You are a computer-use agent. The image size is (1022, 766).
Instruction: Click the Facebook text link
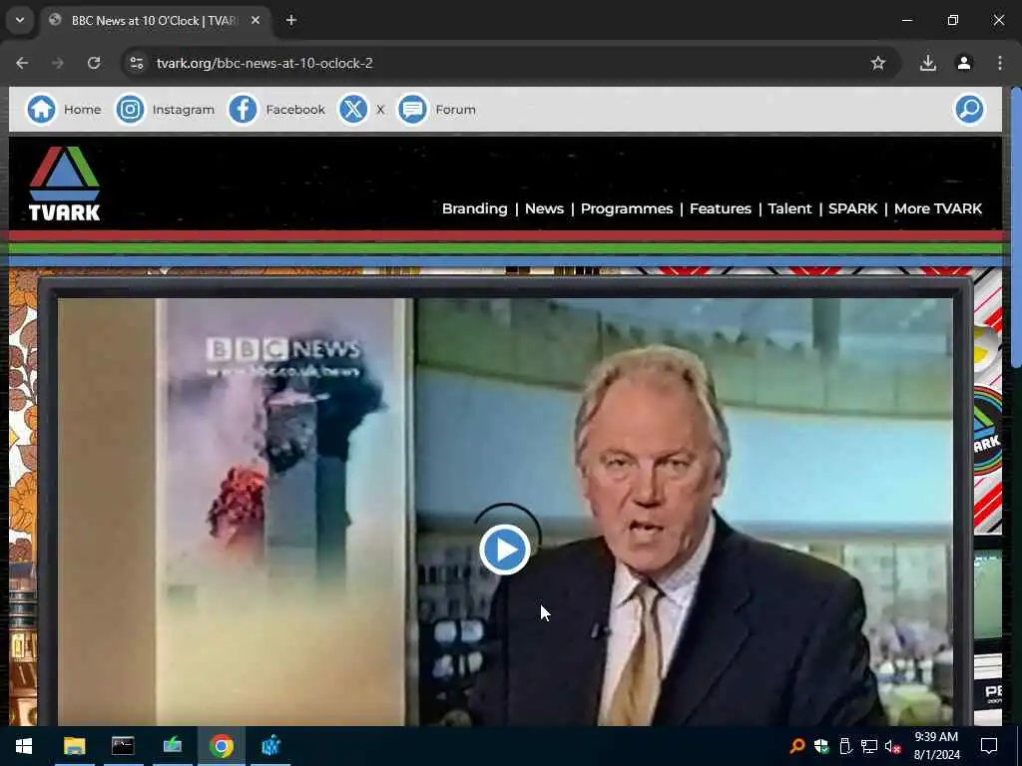click(x=295, y=110)
